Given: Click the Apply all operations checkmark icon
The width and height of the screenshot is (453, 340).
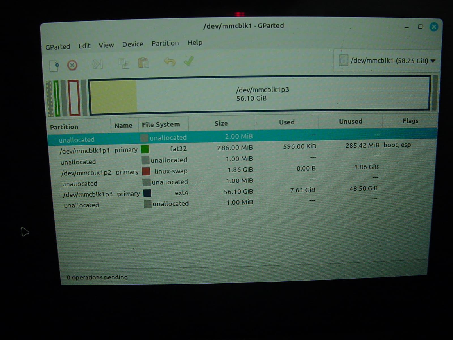Looking at the screenshot, I should click(189, 61).
